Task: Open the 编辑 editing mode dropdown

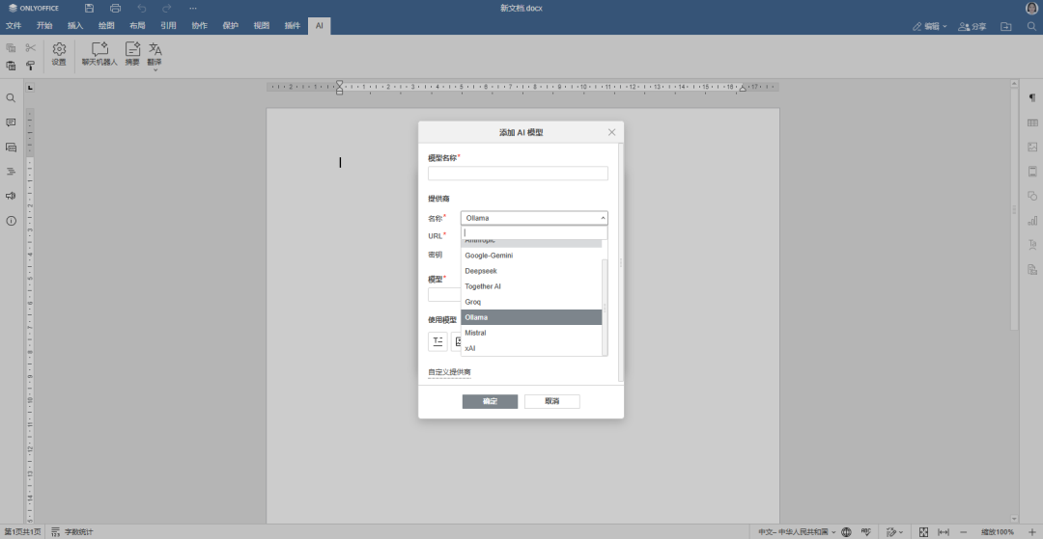Action: pos(930,27)
